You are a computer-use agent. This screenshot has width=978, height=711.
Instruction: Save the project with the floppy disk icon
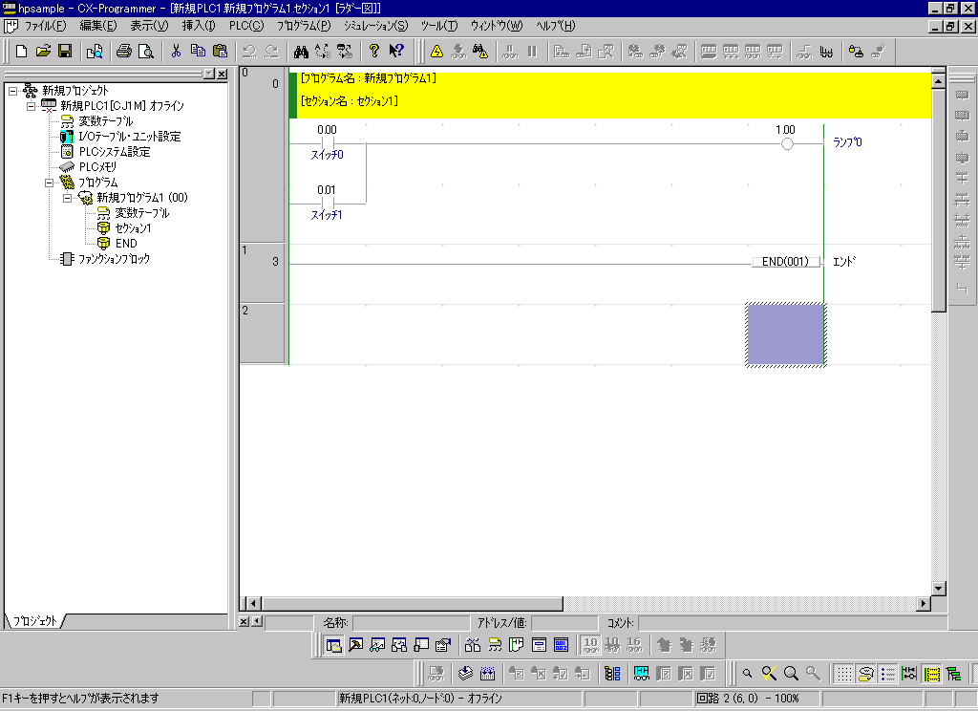coord(65,52)
